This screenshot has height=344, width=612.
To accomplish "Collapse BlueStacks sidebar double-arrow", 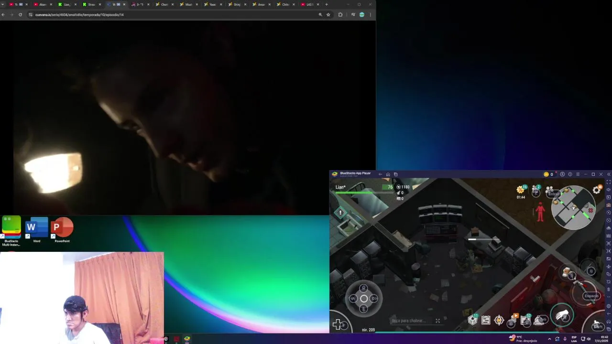I will coord(609,174).
